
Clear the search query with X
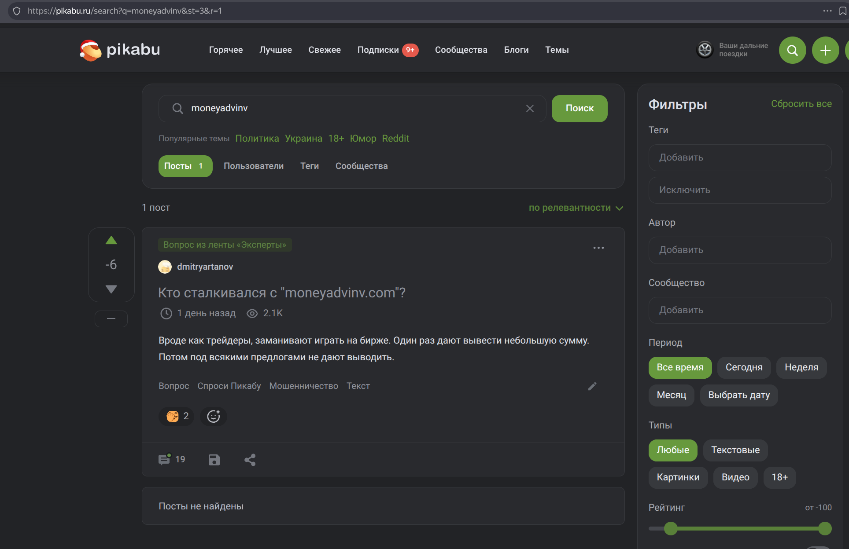pyautogui.click(x=530, y=108)
